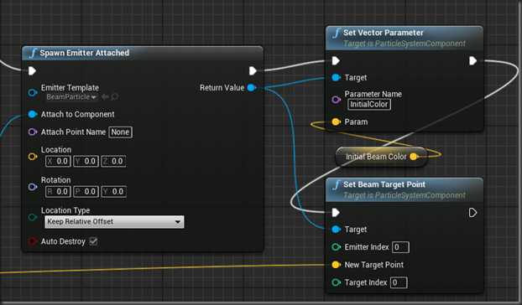
Task: Click the Emitter Index value field
Action: [x=401, y=247]
